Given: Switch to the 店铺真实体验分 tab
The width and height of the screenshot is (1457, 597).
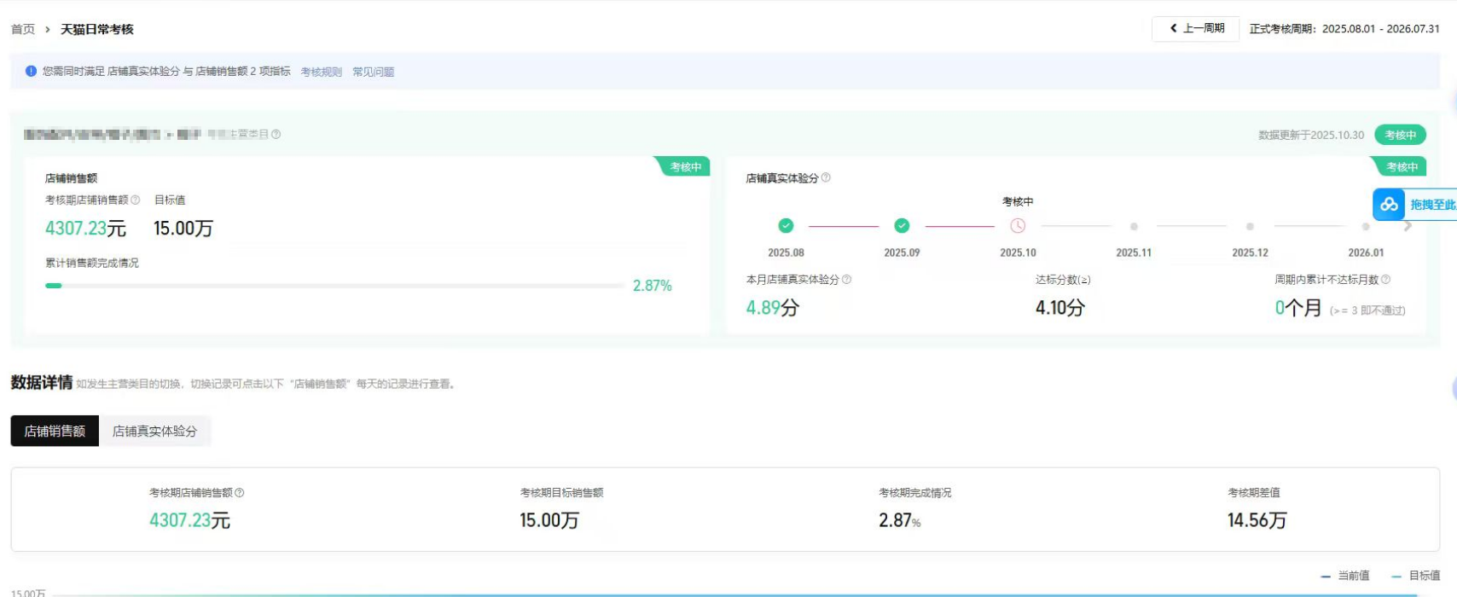Looking at the screenshot, I should tap(154, 432).
